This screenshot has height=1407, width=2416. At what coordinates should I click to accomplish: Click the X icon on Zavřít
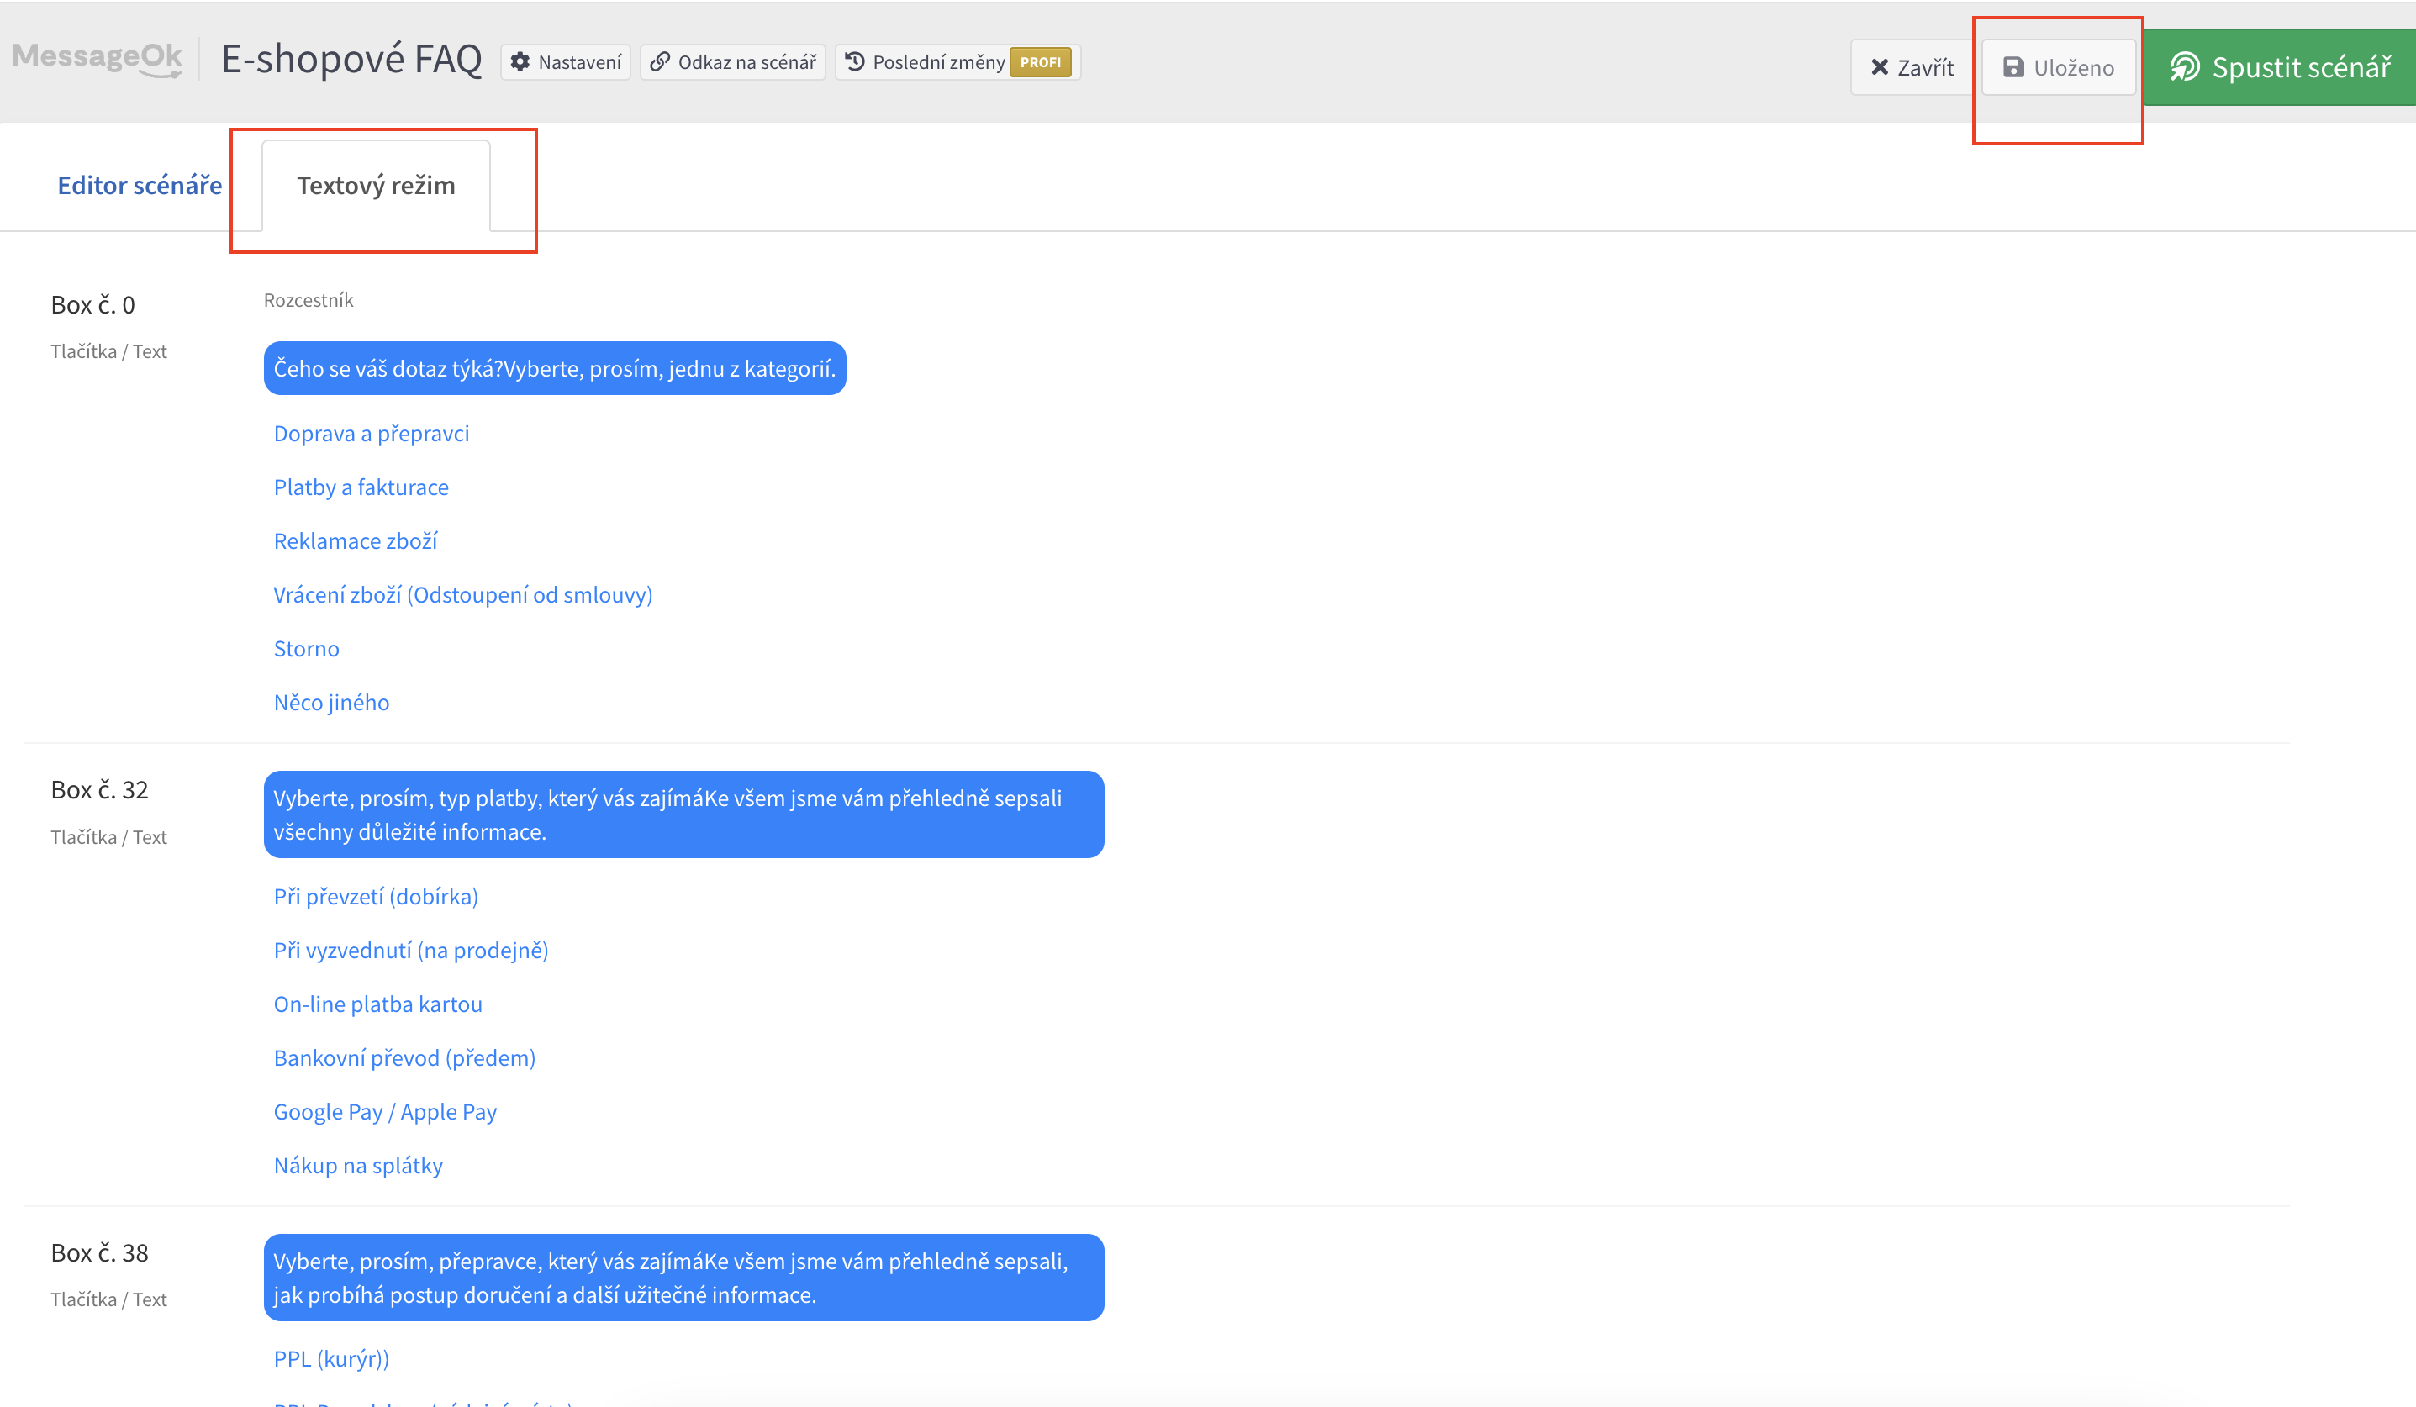tap(1879, 67)
